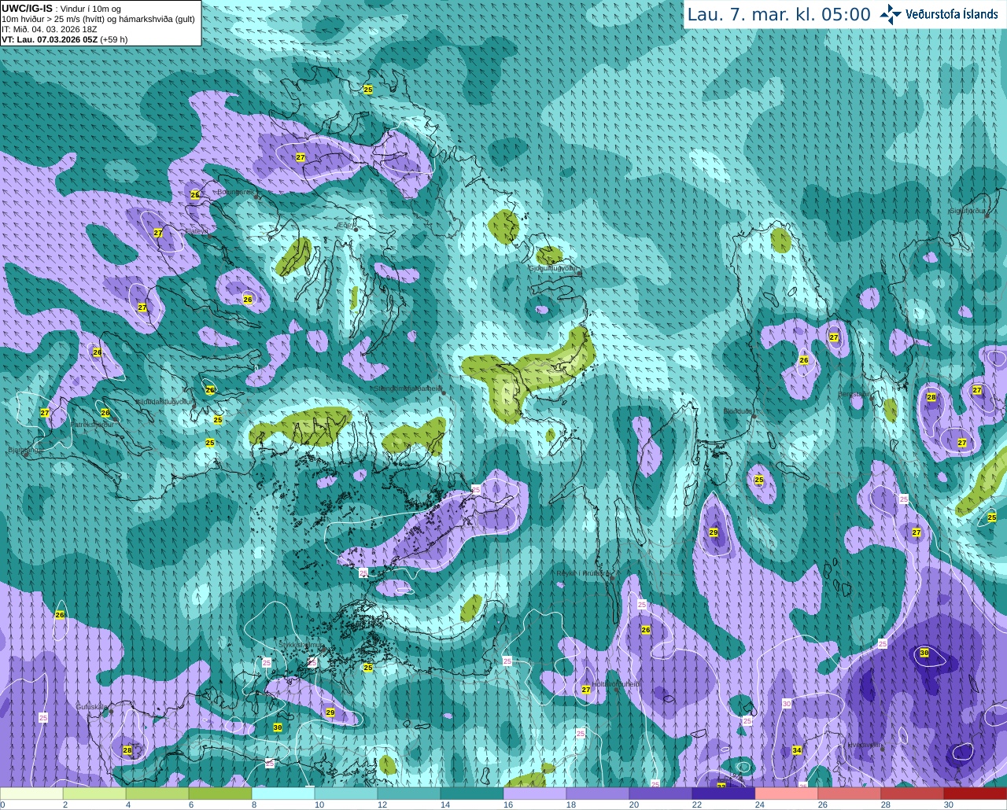Click the Bergsstaðir station label
This screenshot has height=810, width=1007.
[x=853, y=394]
